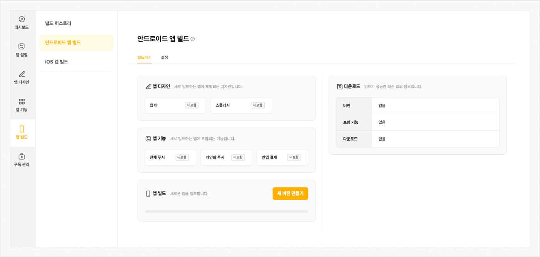
Task: Select iOS 앱 빌드 menu item
Action: (57, 62)
